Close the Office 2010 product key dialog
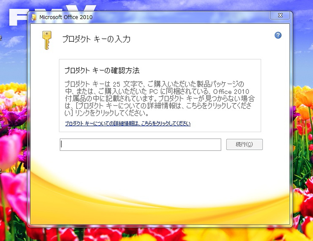This screenshot has height=241, width=313. (x=280, y=15)
